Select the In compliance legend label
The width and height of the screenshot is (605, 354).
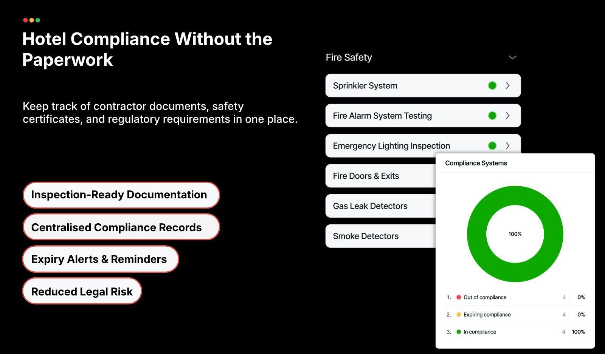click(x=480, y=332)
